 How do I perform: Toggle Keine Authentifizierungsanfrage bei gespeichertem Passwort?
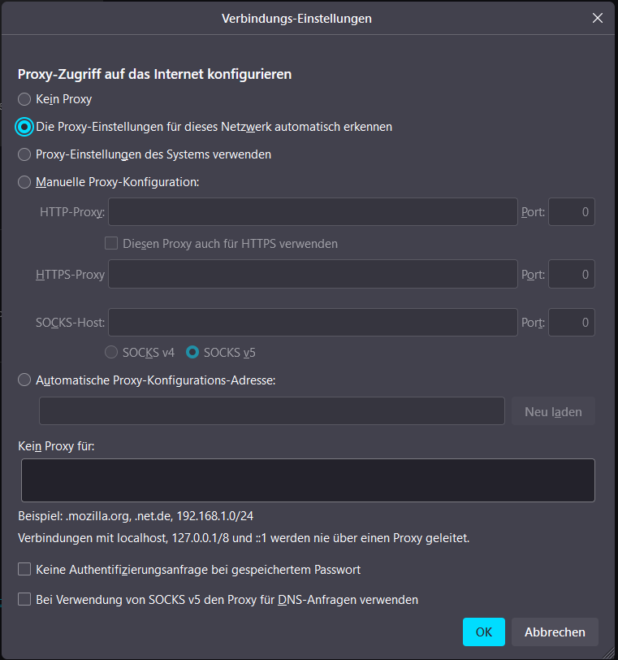click(x=25, y=570)
